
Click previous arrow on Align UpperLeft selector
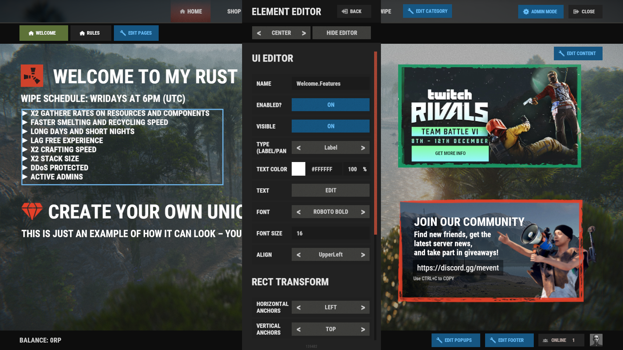coord(299,255)
